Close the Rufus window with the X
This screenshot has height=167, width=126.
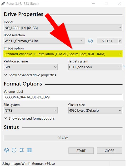coord(119,4)
